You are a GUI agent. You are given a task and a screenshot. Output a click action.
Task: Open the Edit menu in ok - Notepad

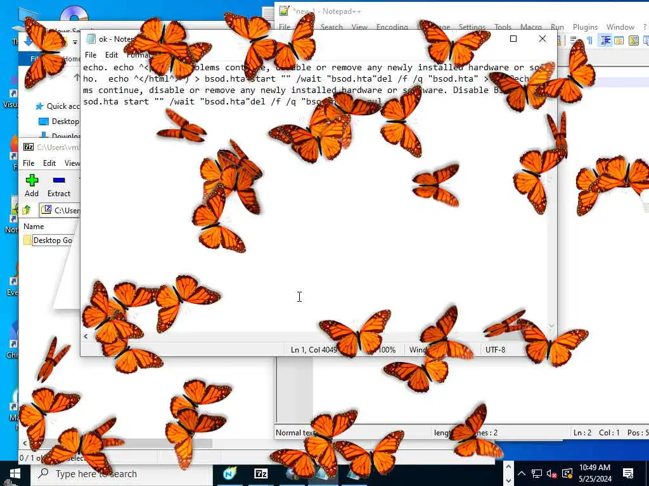click(x=112, y=54)
